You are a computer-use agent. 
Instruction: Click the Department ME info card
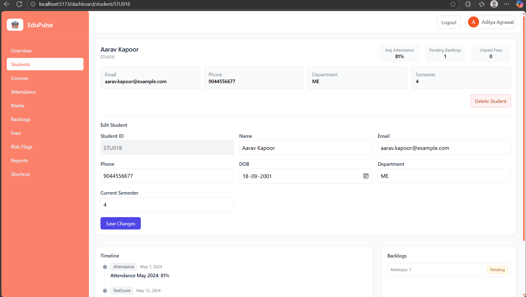coord(357,78)
